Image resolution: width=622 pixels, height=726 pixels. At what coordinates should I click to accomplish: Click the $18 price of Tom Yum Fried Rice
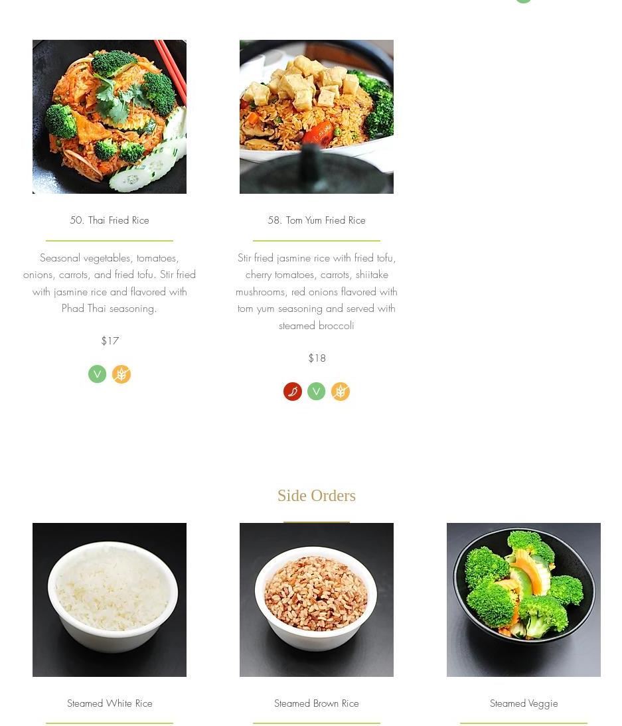(x=317, y=358)
